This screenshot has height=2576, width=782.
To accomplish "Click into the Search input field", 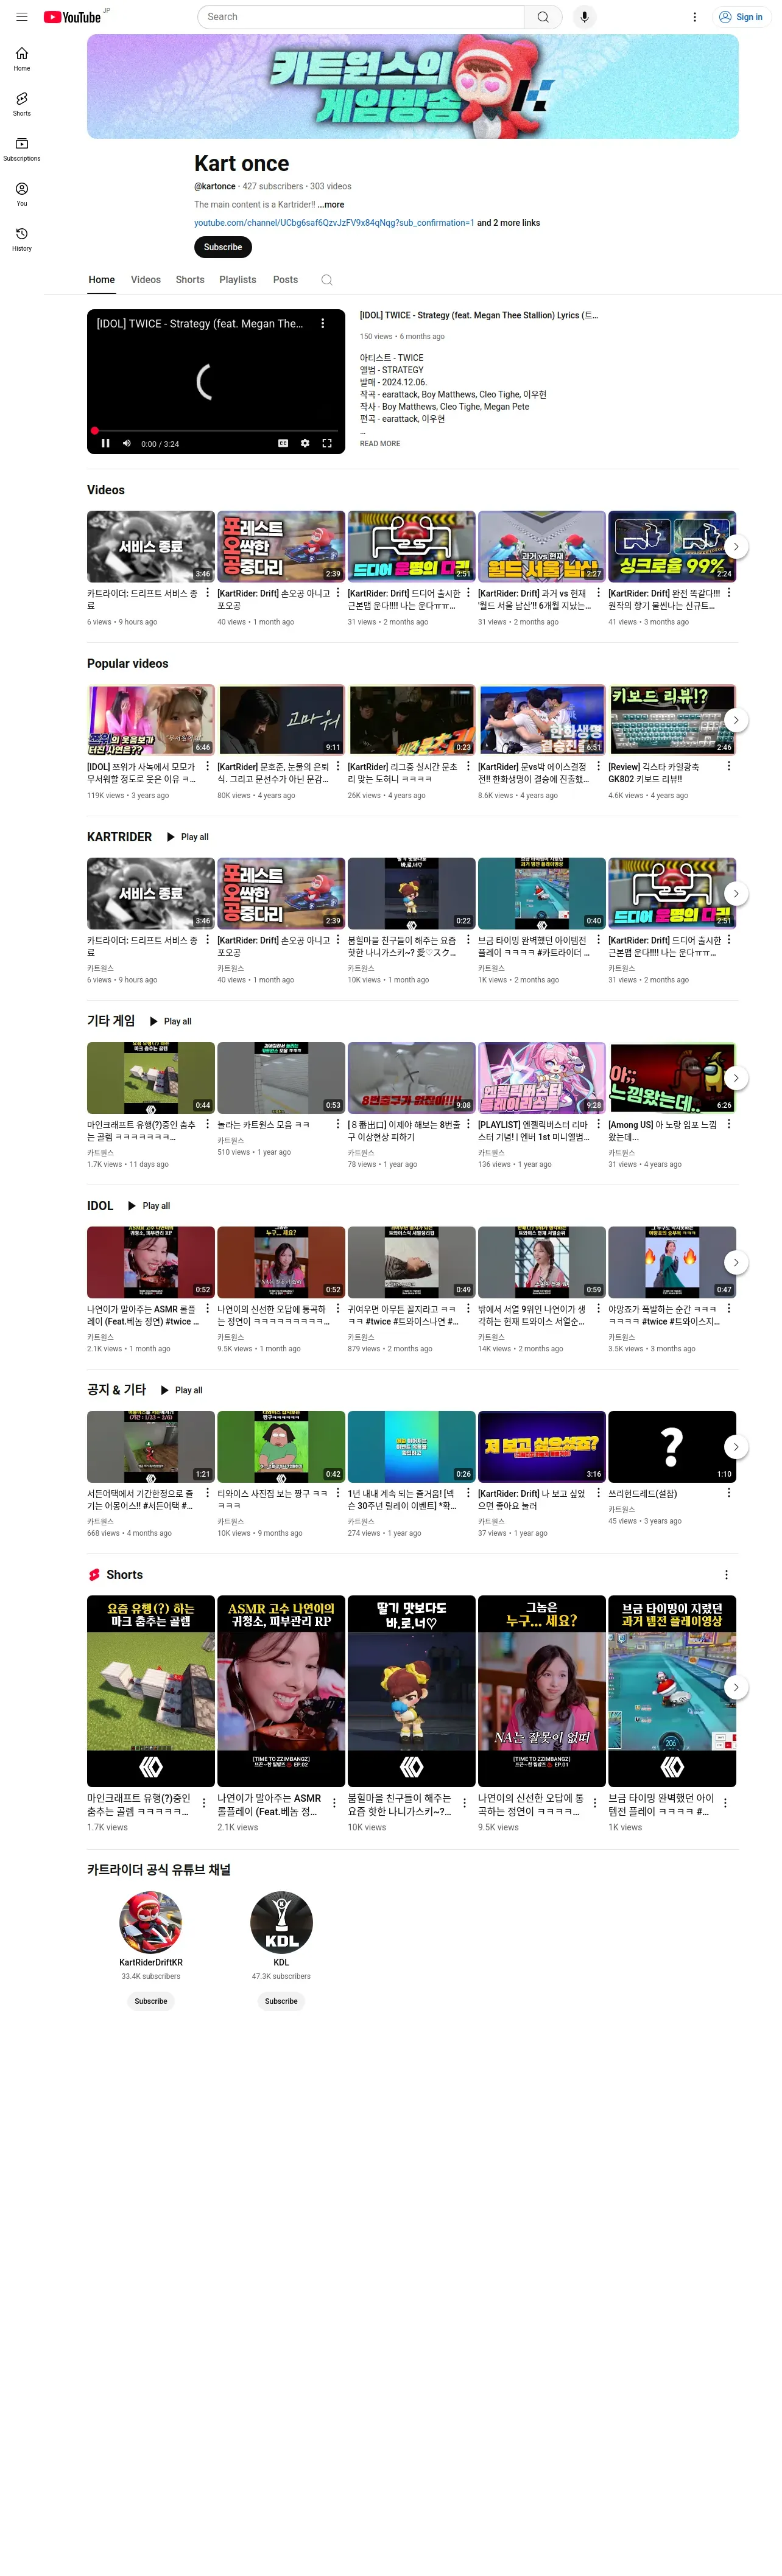I will (x=360, y=17).
